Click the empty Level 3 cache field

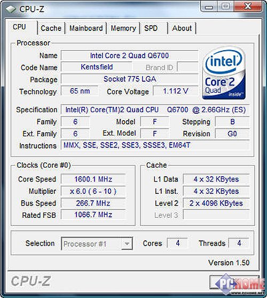click(216, 215)
